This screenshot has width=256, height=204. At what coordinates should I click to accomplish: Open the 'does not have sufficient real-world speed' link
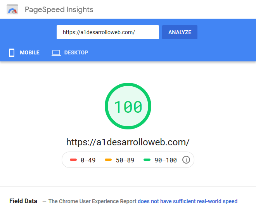[187, 201]
